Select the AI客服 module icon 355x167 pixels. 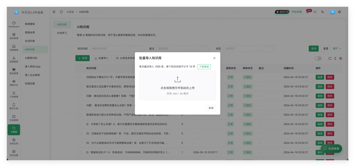pos(14,130)
